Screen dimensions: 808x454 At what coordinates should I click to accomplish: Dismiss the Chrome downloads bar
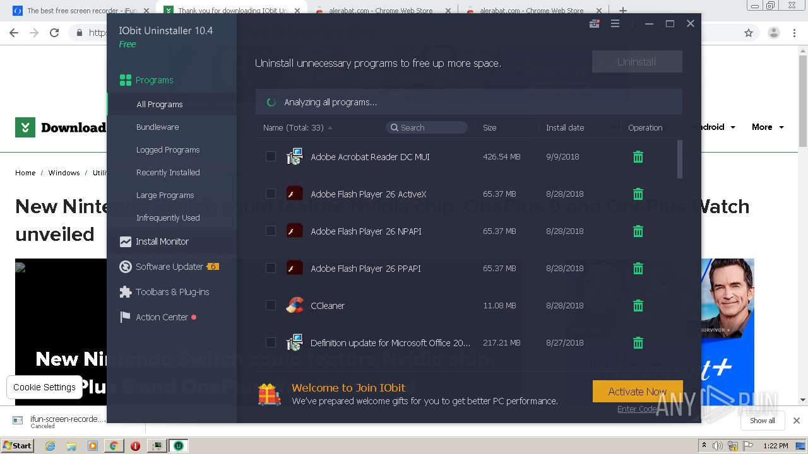(x=796, y=421)
